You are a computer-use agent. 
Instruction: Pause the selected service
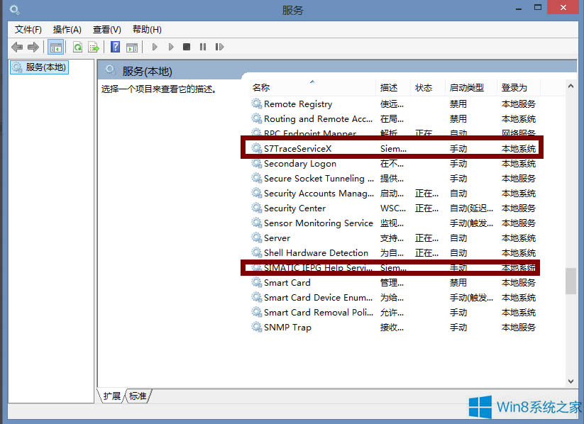[203, 47]
